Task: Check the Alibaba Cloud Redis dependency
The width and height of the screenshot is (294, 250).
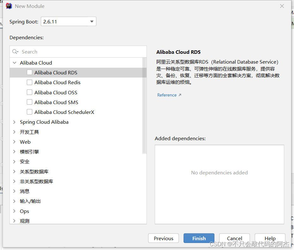Action: [29, 82]
